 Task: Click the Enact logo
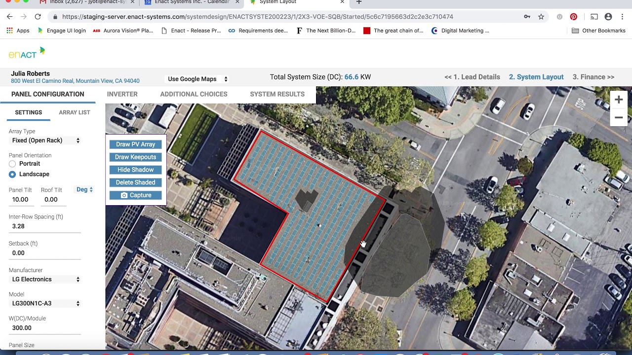tap(27, 52)
